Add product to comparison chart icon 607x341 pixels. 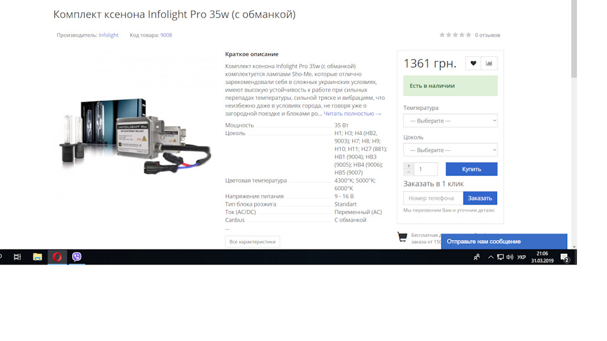pyautogui.click(x=489, y=63)
